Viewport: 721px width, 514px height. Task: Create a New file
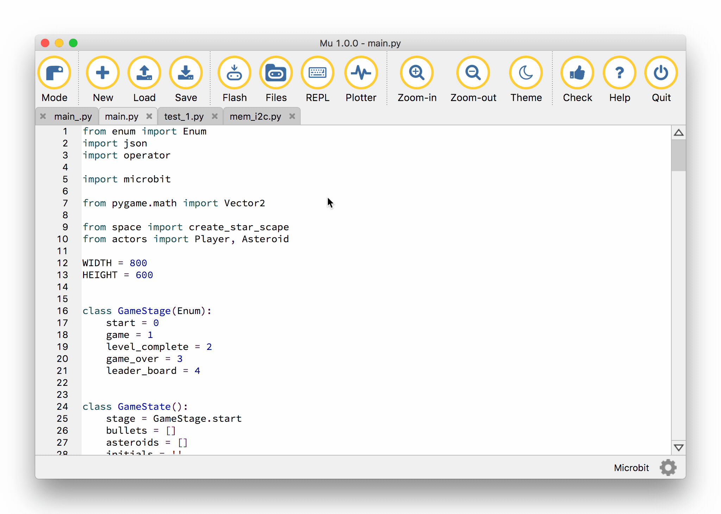(x=102, y=73)
